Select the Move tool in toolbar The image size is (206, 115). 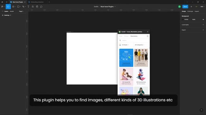(8, 6)
